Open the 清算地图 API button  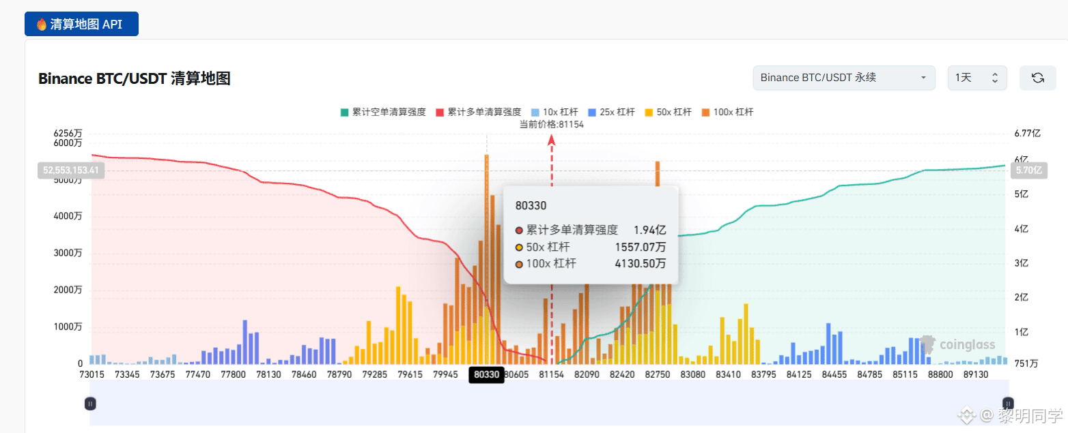click(x=81, y=24)
